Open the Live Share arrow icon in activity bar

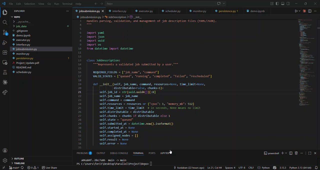(5, 92)
